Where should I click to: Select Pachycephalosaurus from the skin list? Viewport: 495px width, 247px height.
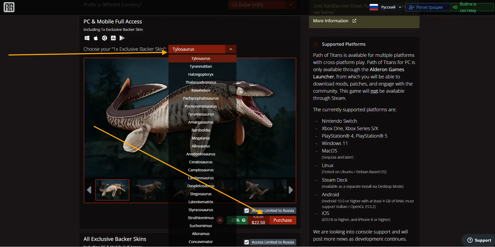202,98
